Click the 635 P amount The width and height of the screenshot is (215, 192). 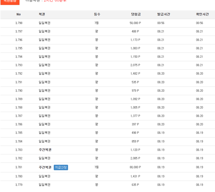135,185
